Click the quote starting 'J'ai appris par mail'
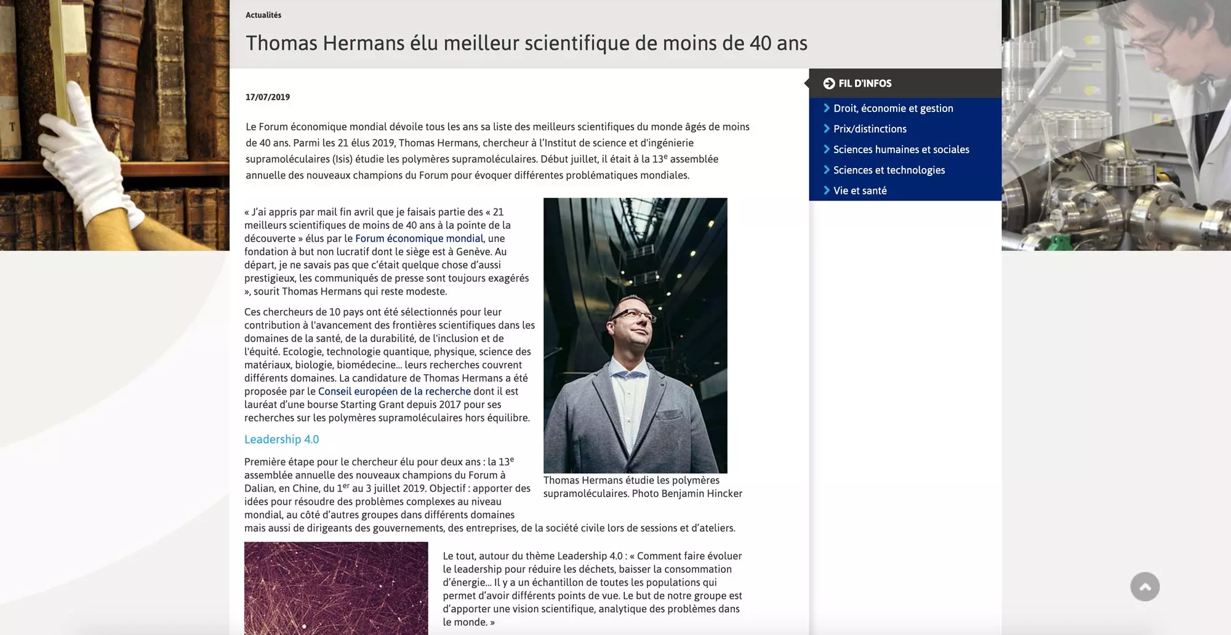Viewport: 1231px width, 635px height. tap(387, 252)
